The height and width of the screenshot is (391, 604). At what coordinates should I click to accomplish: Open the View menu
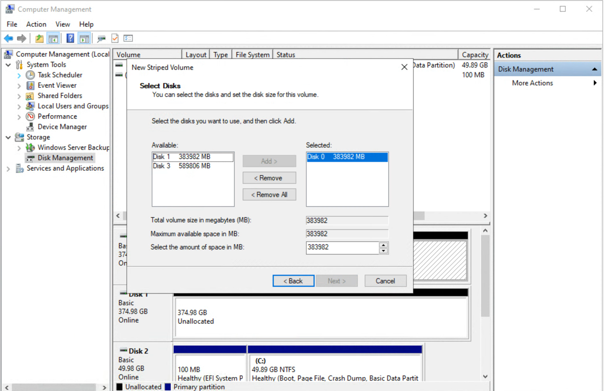[x=63, y=24]
